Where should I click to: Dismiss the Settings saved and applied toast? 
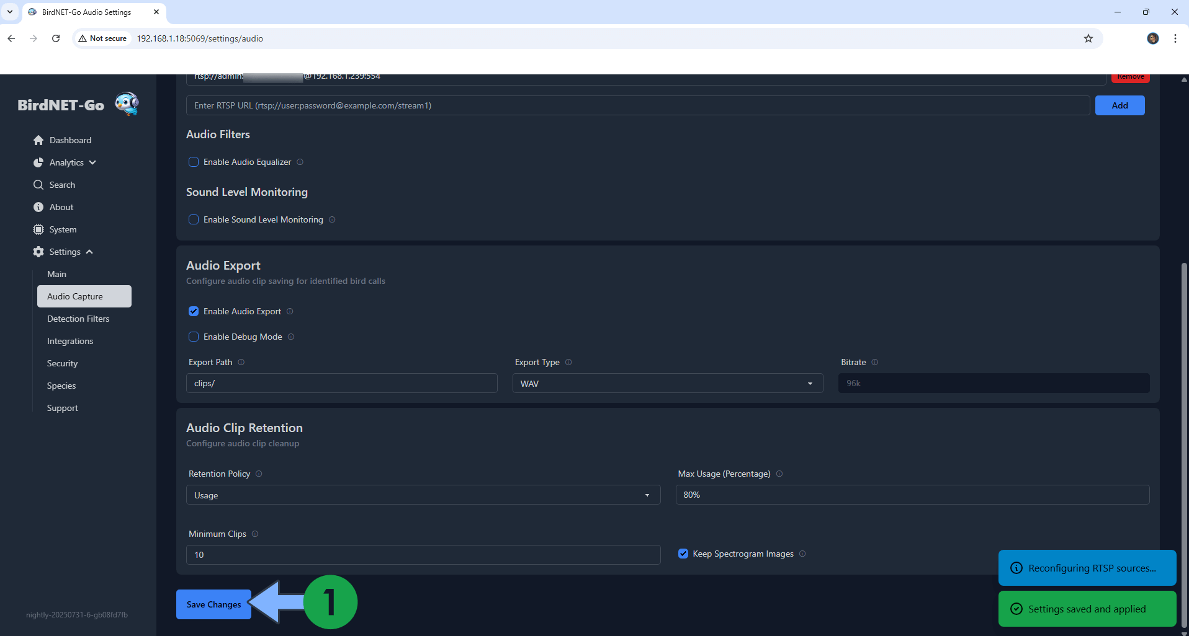[x=1087, y=609]
